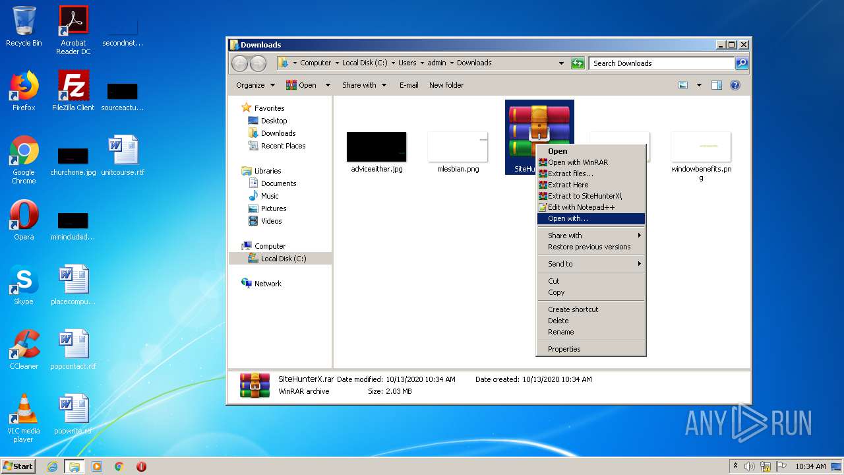This screenshot has width=844, height=475.
Task: Click the Start button
Action: [18, 466]
